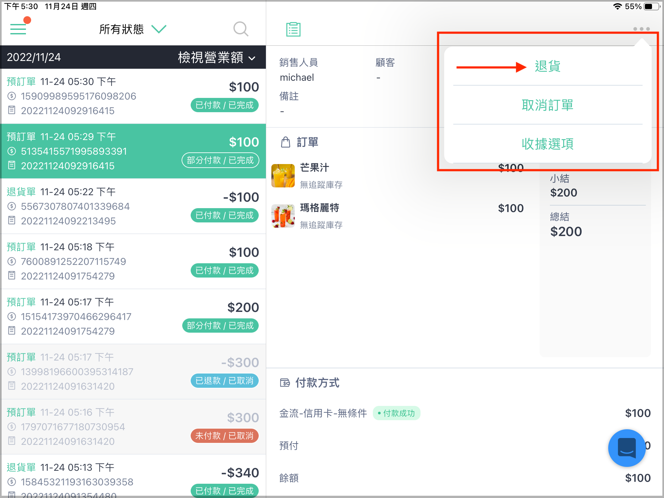This screenshot has height=498, width=664.
Task: Click the 未付款 / 已取消 red status badge
Action: point(224,436)
